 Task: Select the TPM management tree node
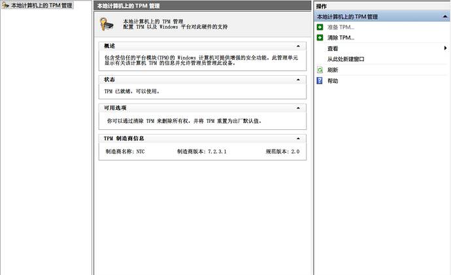[x=37, y=5]
